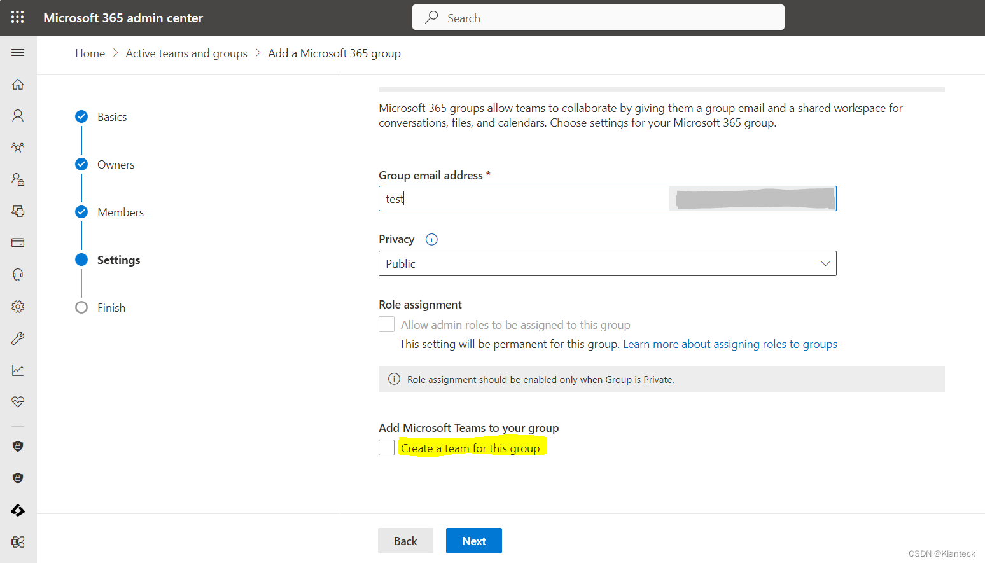
Task: Open Settings gear icon in sidebar
Action: point(18,307)
